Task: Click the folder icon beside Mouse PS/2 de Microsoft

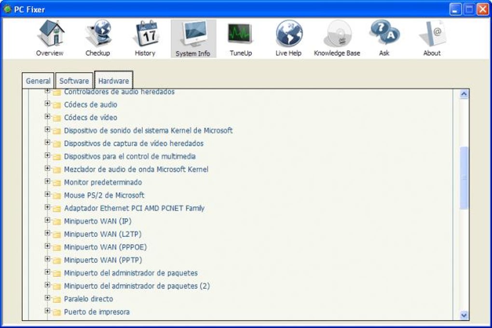Action: (x=57, y=196)
